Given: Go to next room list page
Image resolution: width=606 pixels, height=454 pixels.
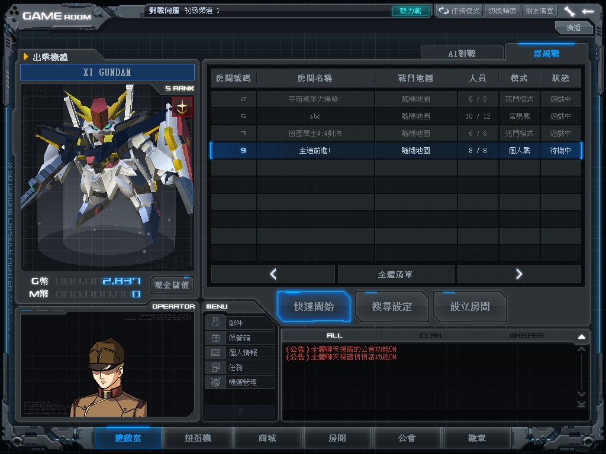Looking at the screenshot, I should pyautogui.click(x=519, y=274).
